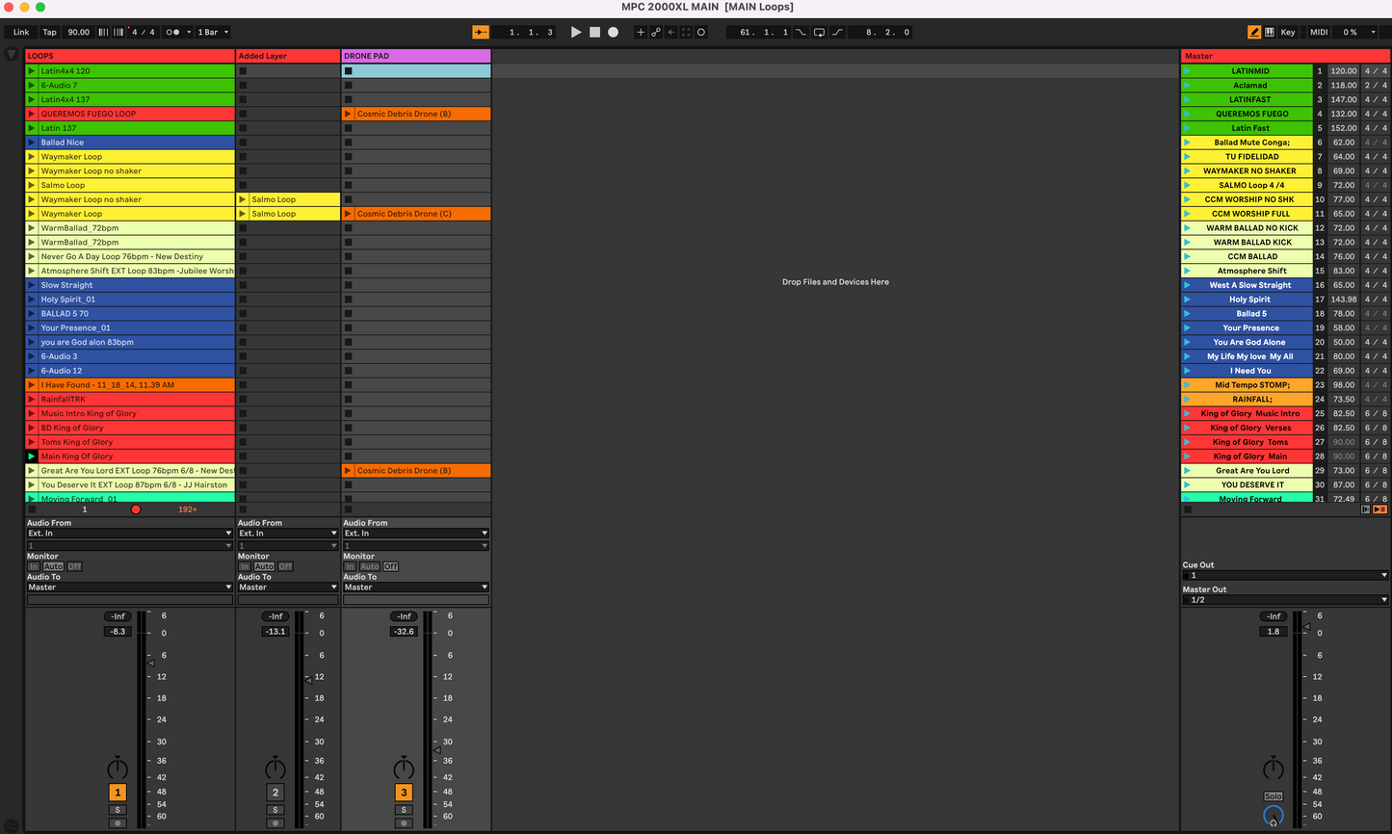This screenshot has height=834, width=1392.
Task: Show the Computer MIDI Keyboard
Action: click(1270, 32)
